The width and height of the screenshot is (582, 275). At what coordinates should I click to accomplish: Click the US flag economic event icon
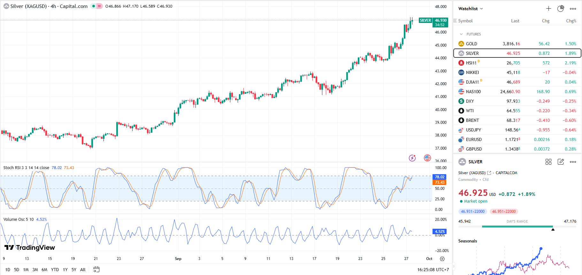427,158
